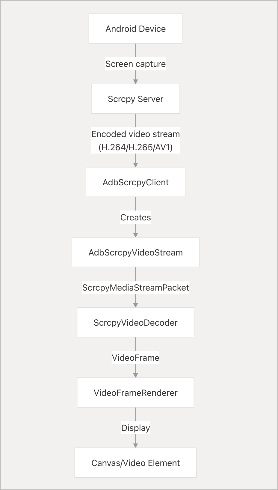
Task: Select the Display edge label
Action: [x=135, y=428]
